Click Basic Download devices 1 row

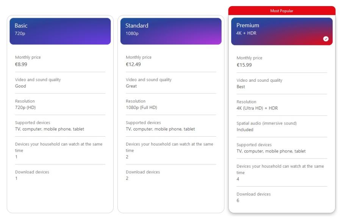(x=60, y=175)
